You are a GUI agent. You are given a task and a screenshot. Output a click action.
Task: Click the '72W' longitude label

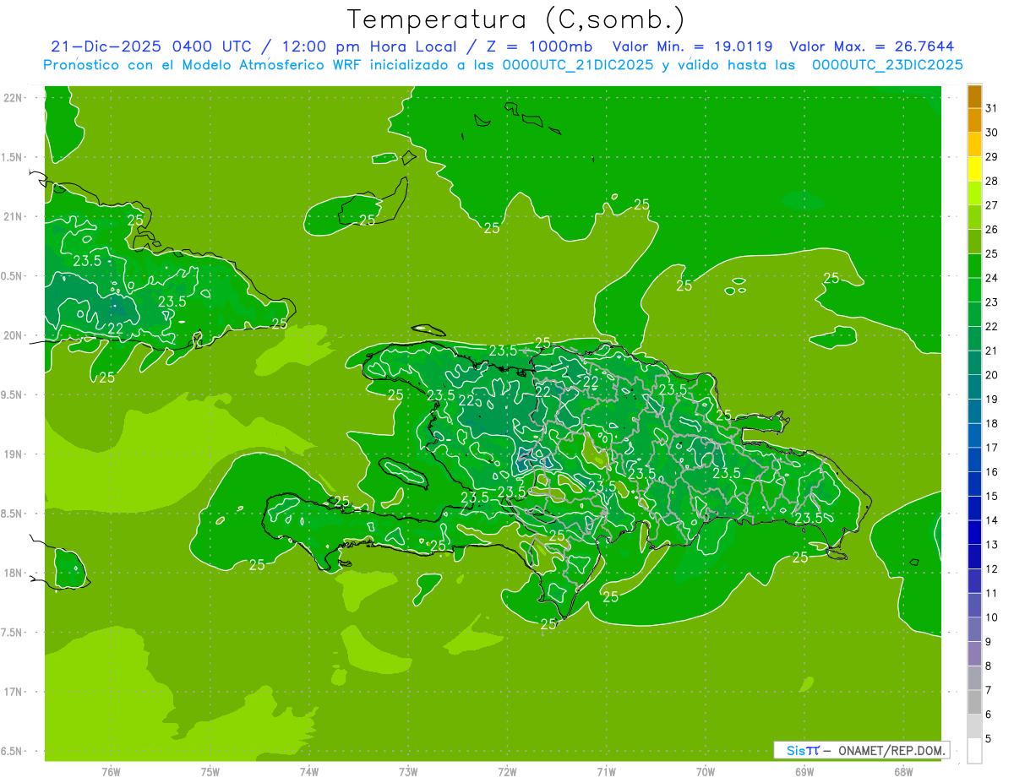(507, 771)
